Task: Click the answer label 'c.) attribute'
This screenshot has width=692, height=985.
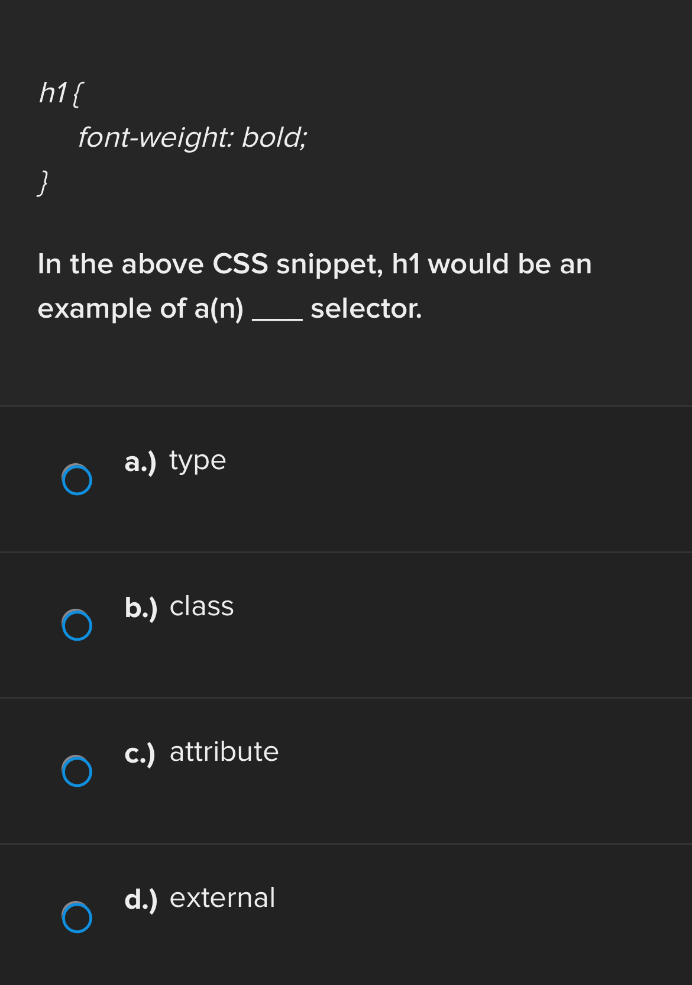Action: (201, 752)
